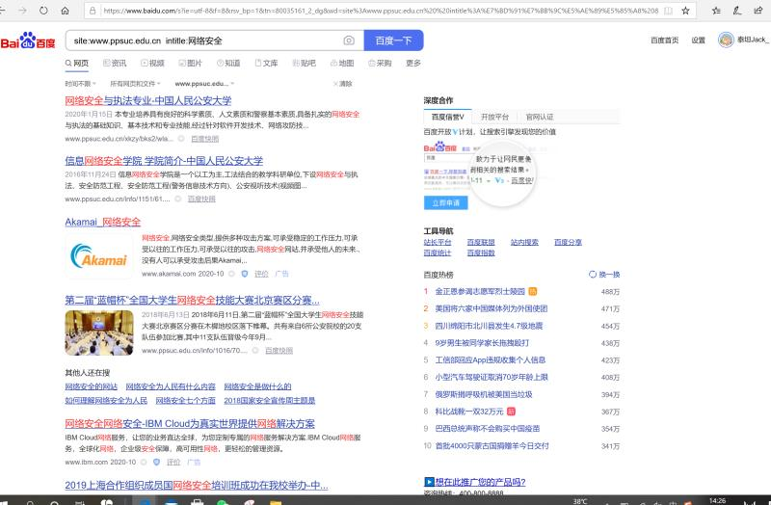Open 百度快照 for the 蓝帽杯 result
Screen dimensions: 771x505
pyautogui.click(x=279, y=350)
